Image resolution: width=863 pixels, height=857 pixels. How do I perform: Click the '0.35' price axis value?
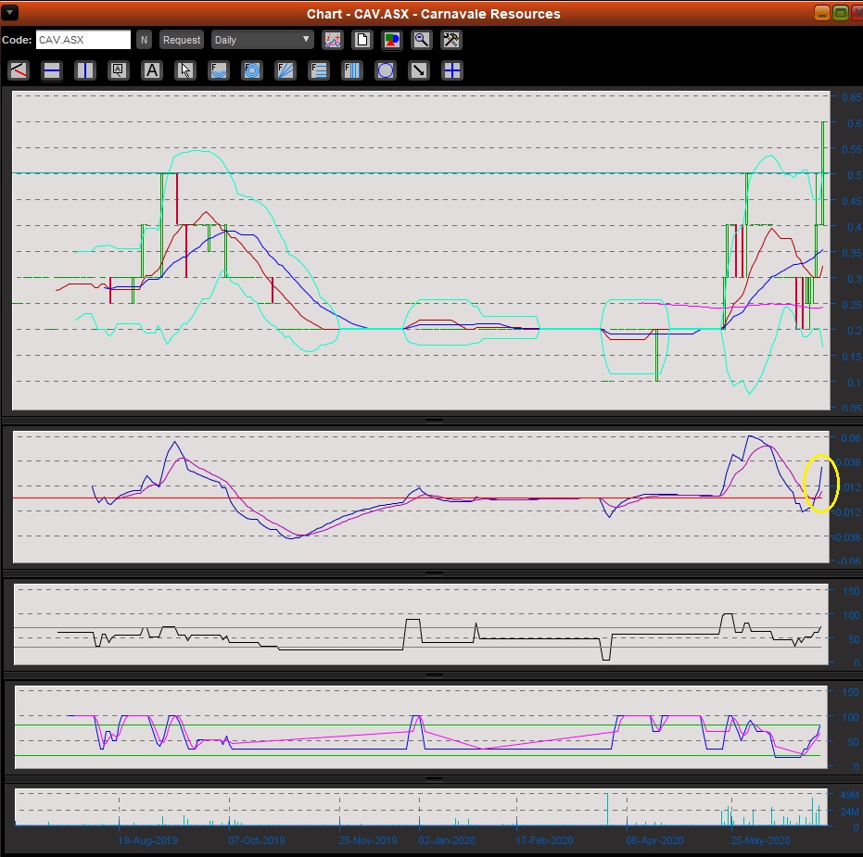click(x=852, y=253)
